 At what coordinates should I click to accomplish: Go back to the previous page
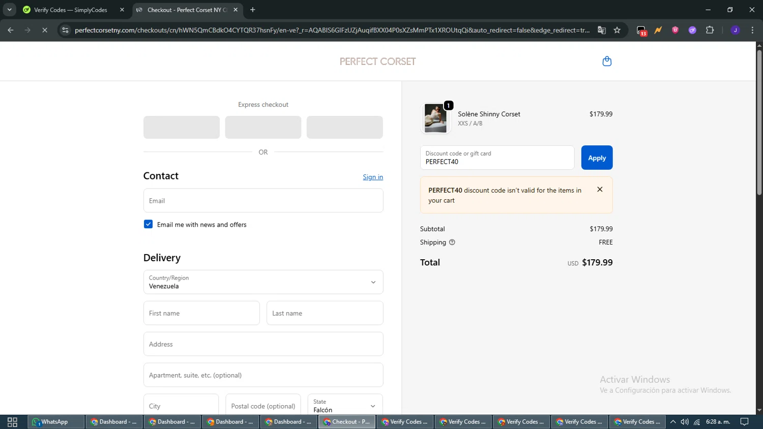(x=11, y=30)
